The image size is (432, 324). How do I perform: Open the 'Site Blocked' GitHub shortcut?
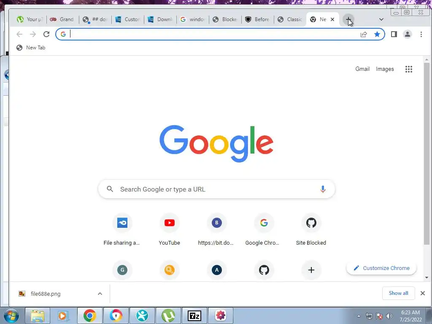coord(311,230)
